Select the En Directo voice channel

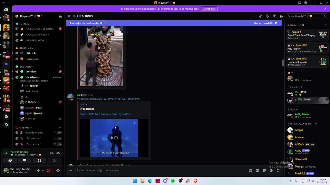click(x=38, y=77)
